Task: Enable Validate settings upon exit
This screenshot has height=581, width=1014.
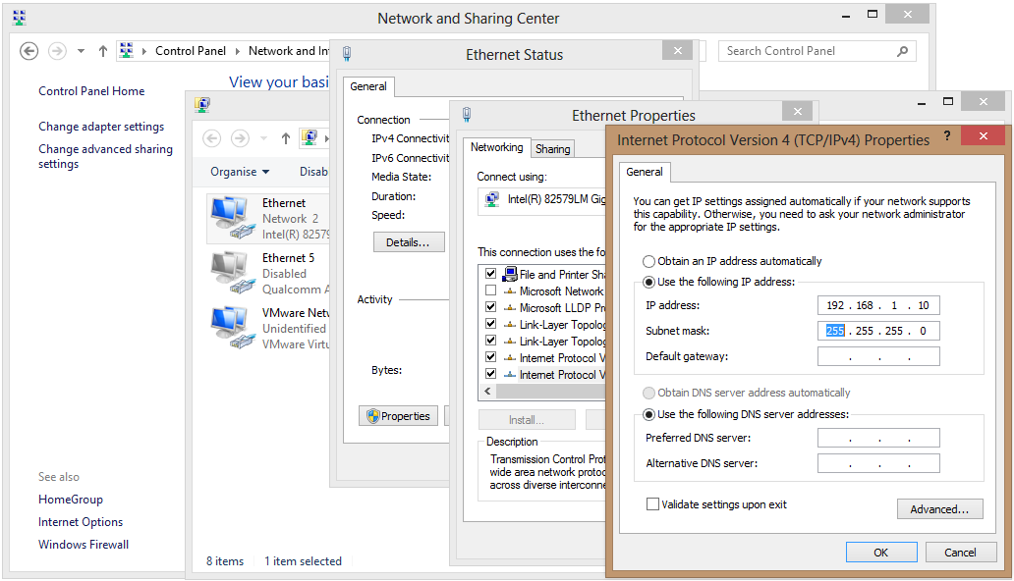Action: coord(653,504)
